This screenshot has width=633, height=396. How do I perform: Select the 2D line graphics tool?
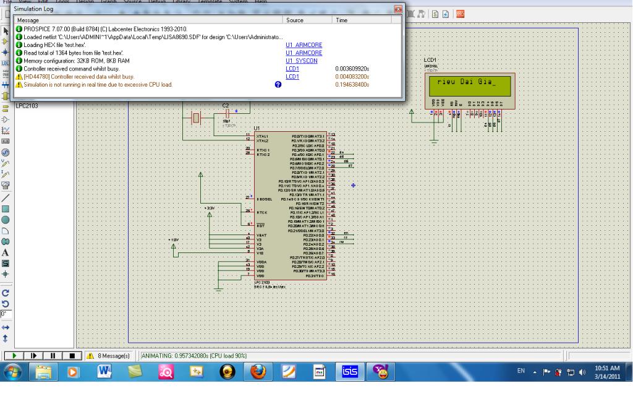pos(6,197)
